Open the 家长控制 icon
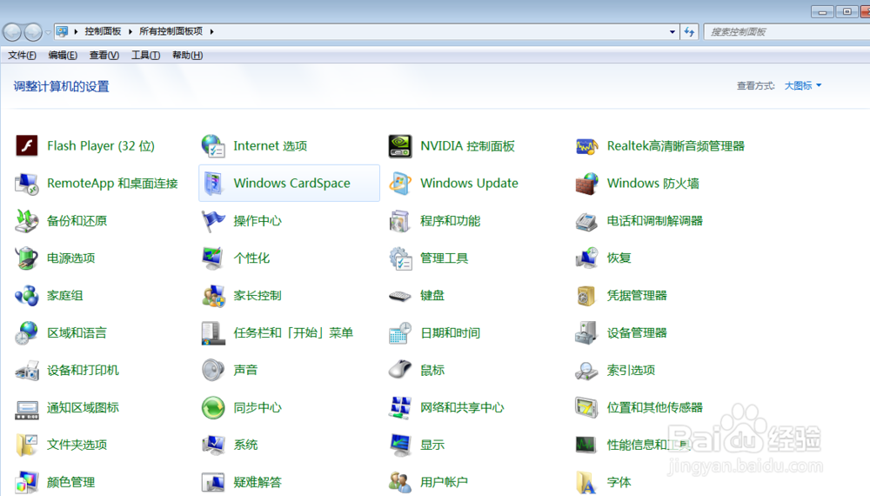The image size is (870, 496). click(213, 296)
